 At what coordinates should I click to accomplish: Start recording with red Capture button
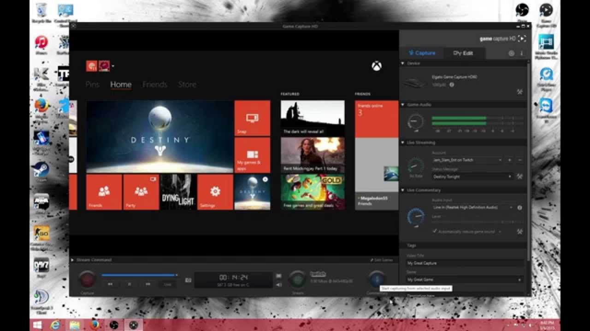tap(87, 279)
